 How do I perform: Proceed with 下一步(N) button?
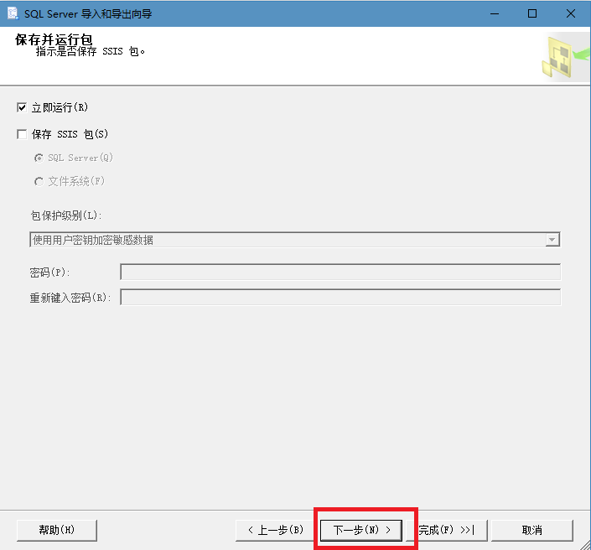pos(361,530)
